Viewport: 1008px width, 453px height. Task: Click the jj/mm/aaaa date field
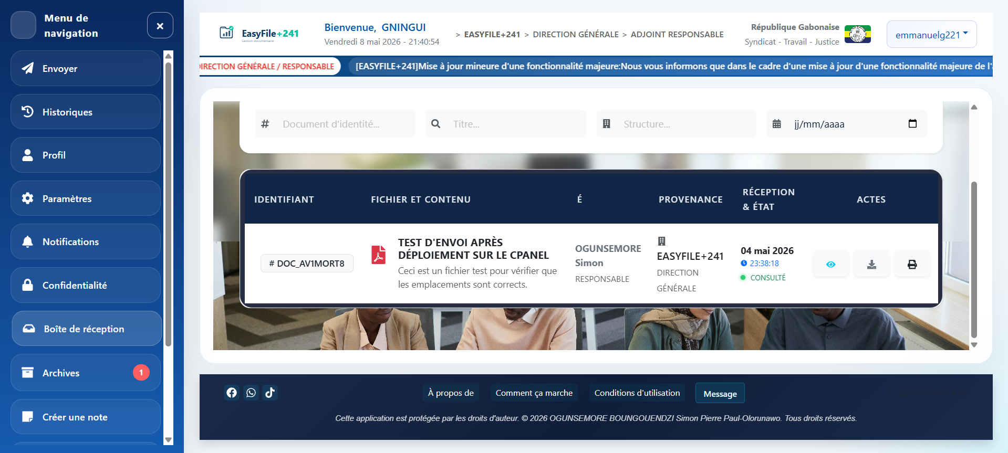point(847,124)
